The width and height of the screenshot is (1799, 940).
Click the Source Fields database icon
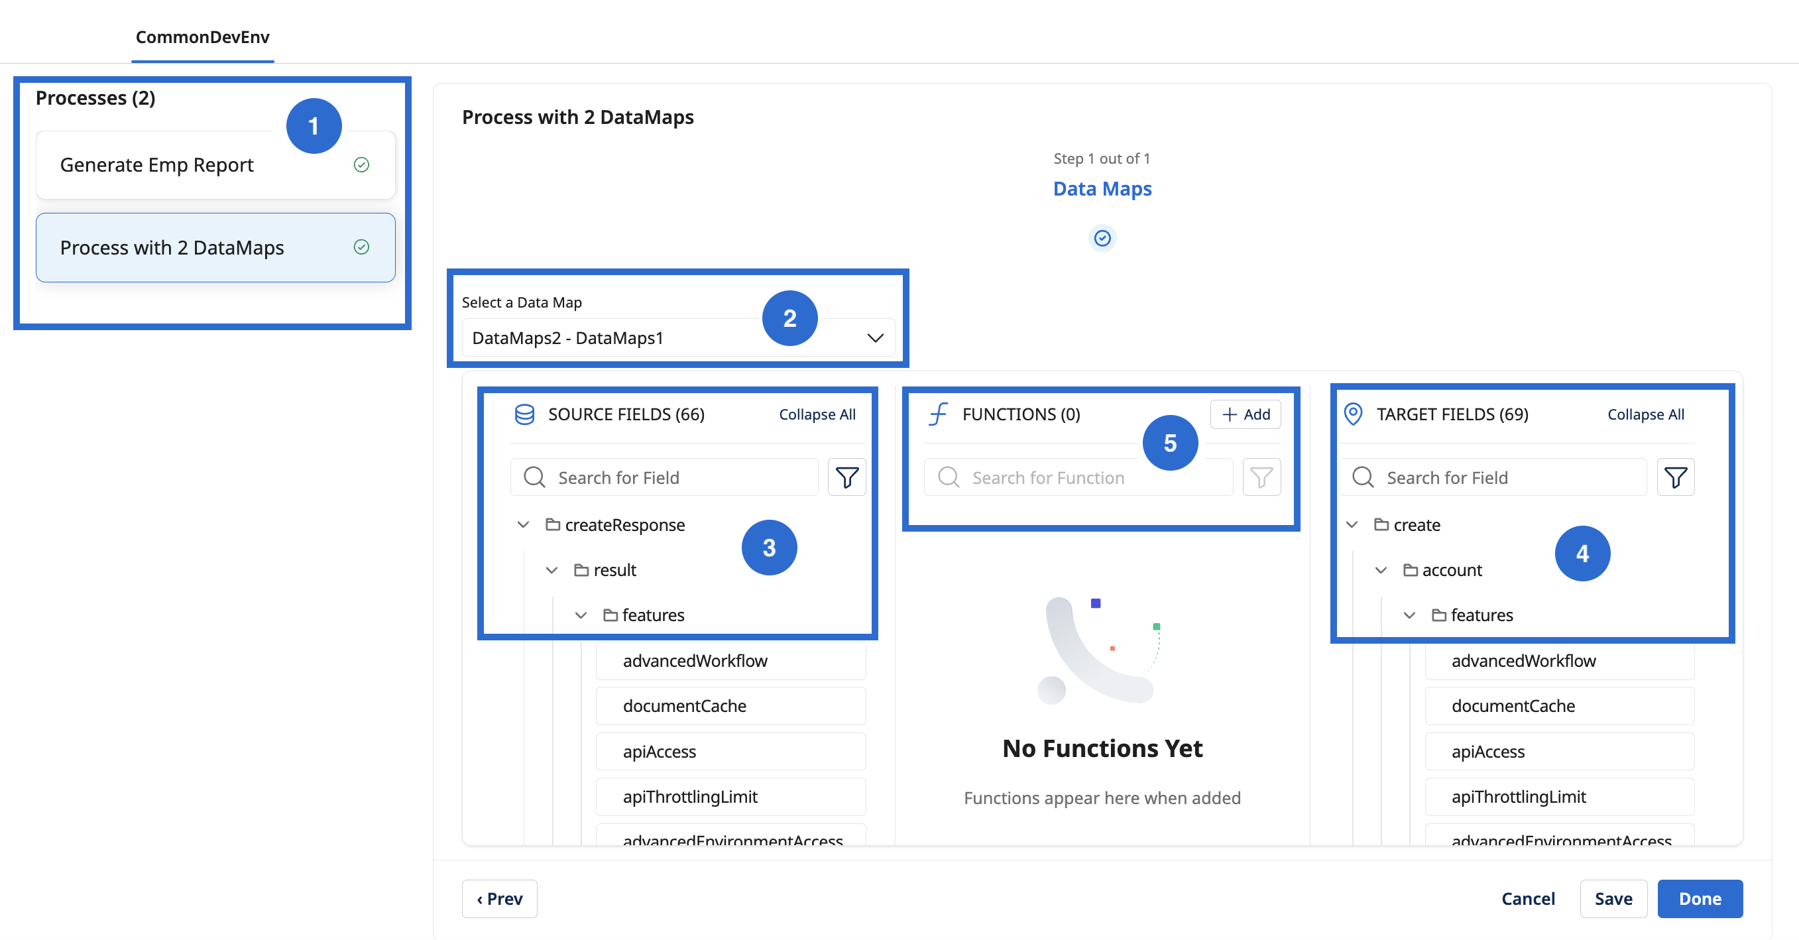tap(524, 414)
